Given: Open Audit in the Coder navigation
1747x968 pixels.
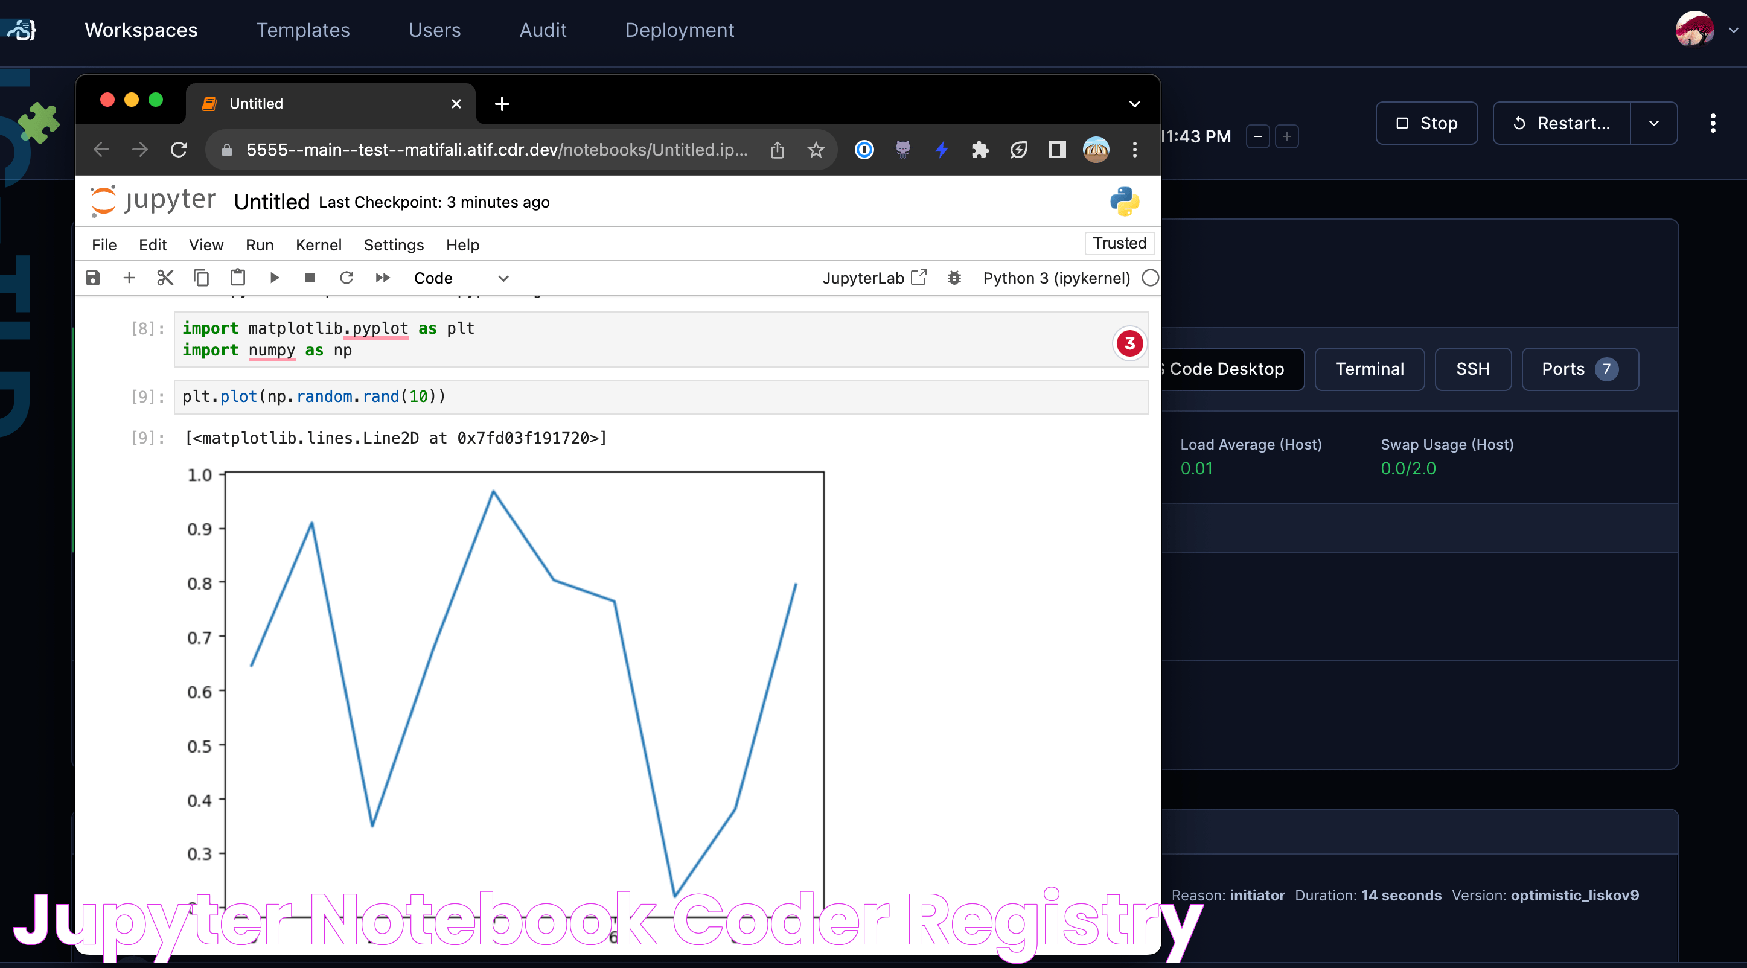Looking at the screenshot, I should tap(543, 30).
